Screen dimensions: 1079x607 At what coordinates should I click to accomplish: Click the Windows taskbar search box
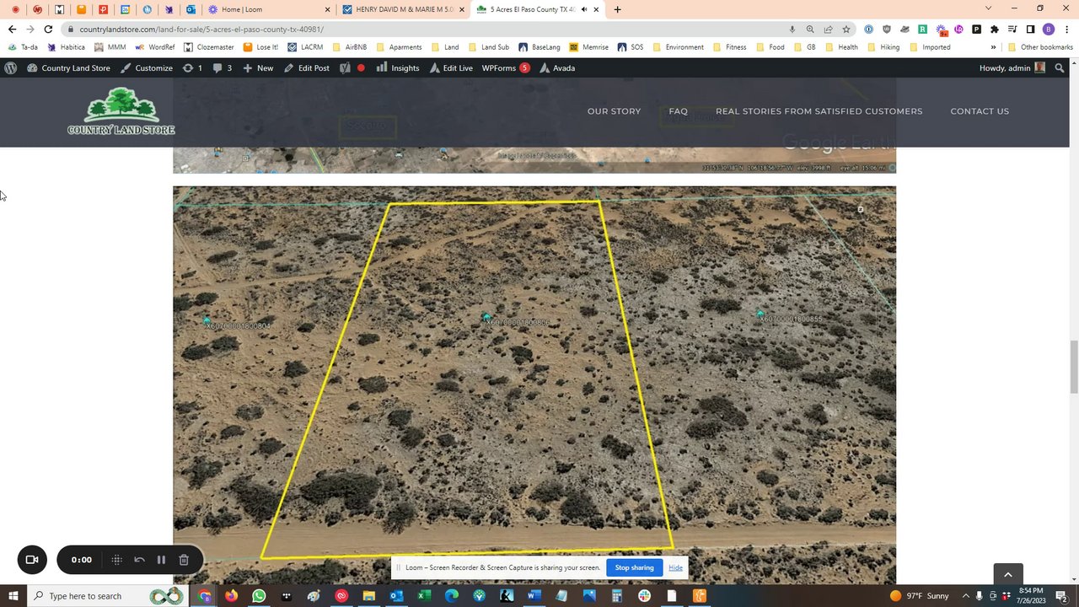tap(110, 596)
